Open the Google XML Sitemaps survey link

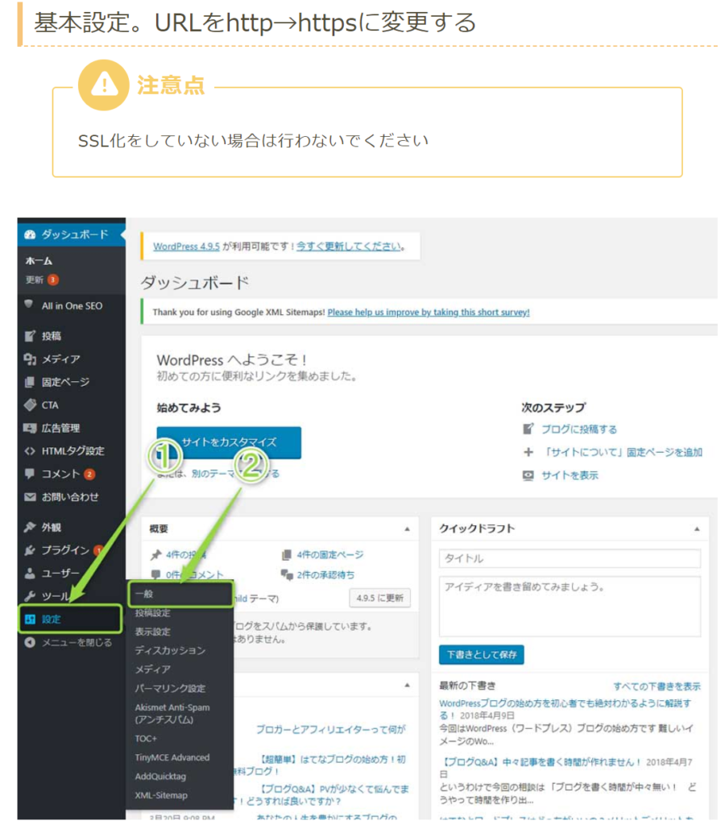pyautogui.click(x=429, y=313)
